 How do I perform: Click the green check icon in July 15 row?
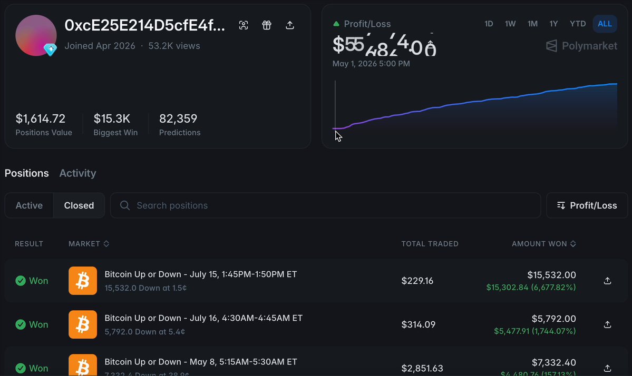[x=21, y=281]
